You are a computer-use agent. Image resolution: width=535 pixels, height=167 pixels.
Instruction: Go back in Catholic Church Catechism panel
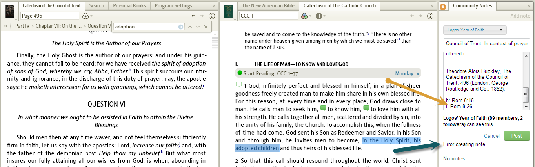pyautogui.click(x=412, y=16)
